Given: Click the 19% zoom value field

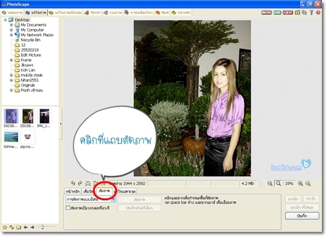Looking at the screenshot, I should tap(289, 184).
